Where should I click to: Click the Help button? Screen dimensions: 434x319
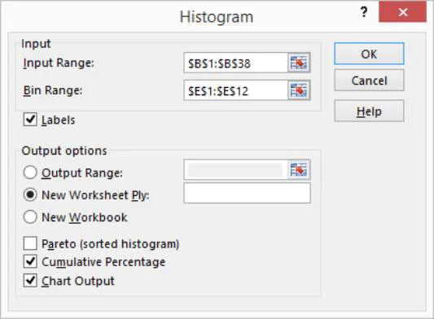click(369, 111)
